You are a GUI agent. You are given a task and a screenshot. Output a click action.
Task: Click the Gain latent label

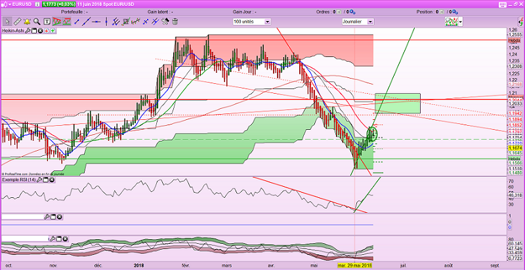pos(160,12)
